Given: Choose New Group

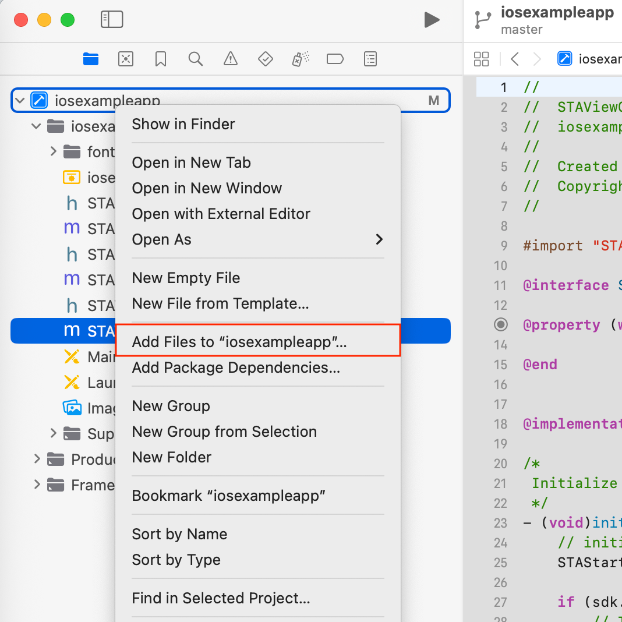Looking at the screenshot, I should click(258, 406).
